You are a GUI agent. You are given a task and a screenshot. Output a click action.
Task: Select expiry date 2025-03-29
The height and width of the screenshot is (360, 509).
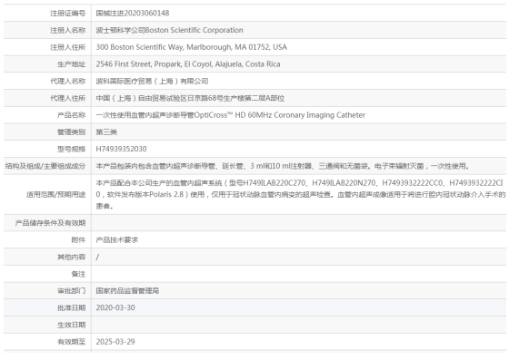coord(115,342)
